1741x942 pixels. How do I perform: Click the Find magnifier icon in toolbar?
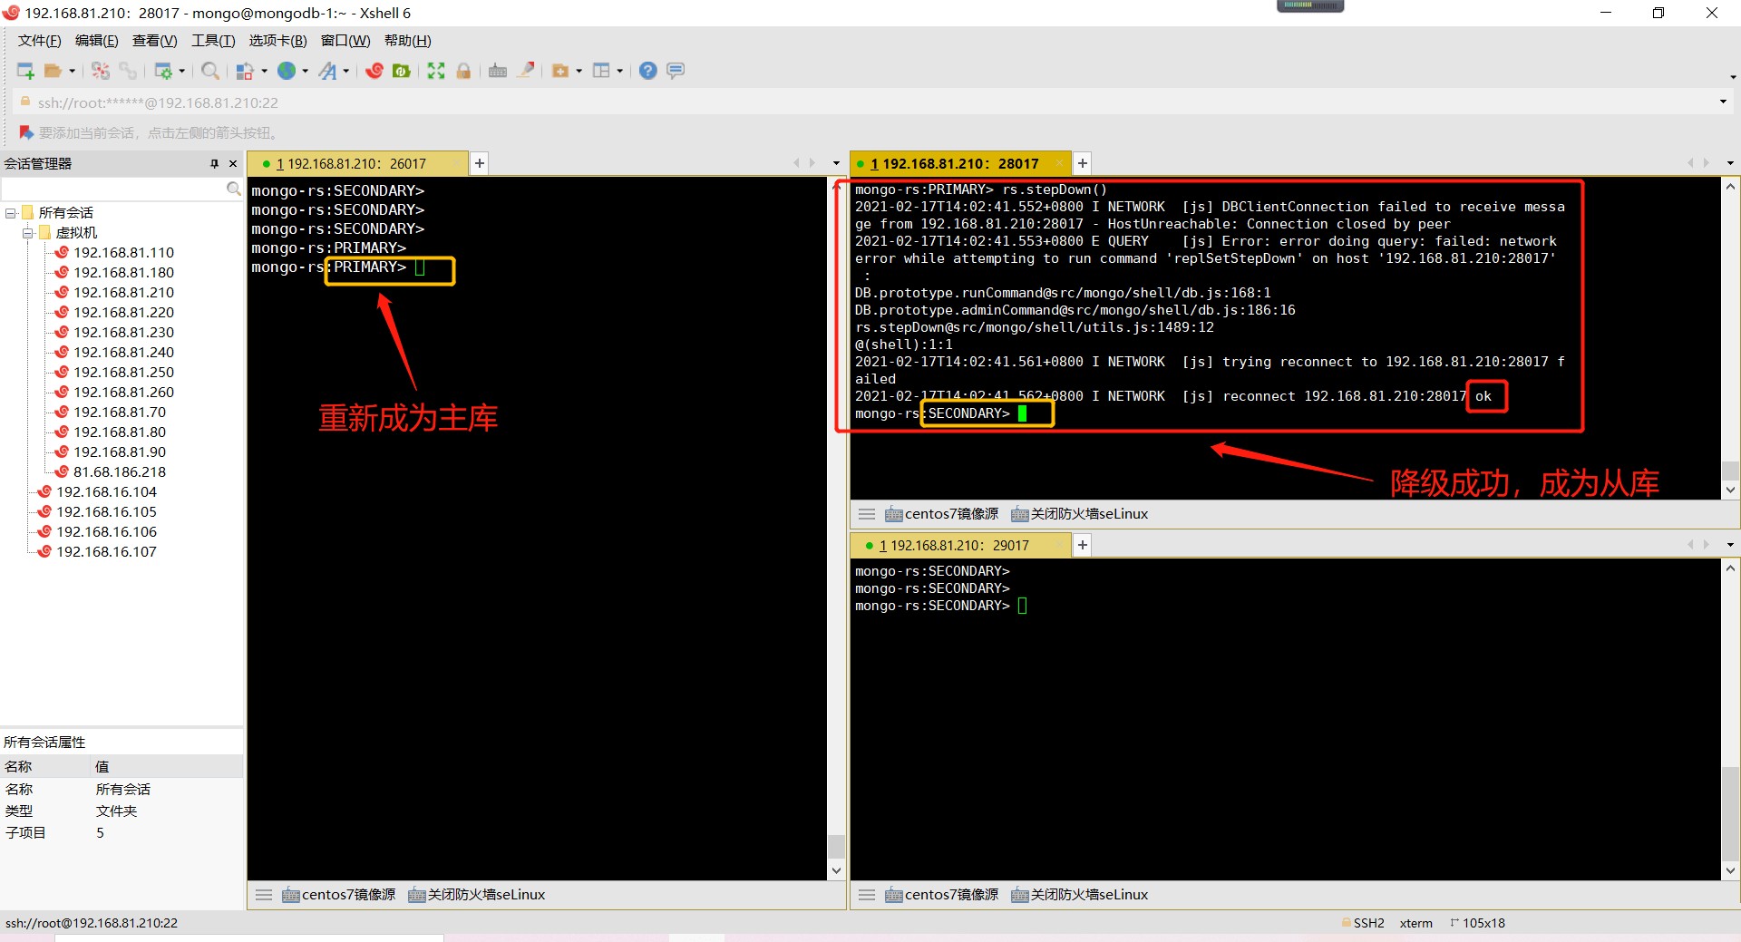click(209, 71)
